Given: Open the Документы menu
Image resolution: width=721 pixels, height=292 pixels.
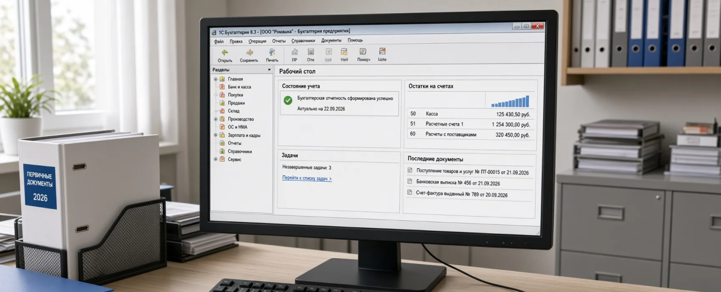Looking at the screenshot, I should click(x=331, y=41).
